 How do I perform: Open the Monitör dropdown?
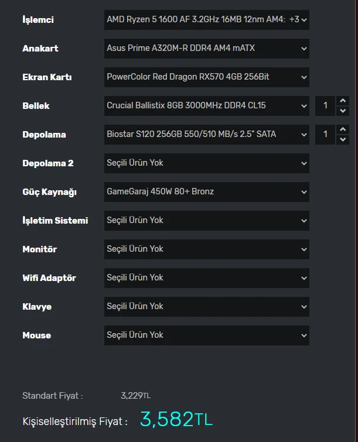click(206, 249)
